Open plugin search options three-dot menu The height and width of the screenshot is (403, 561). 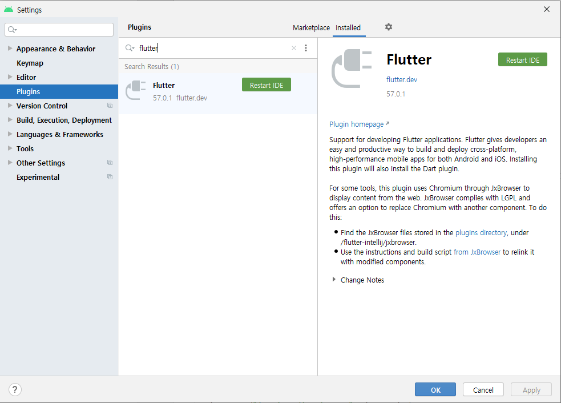pos(306,48)
